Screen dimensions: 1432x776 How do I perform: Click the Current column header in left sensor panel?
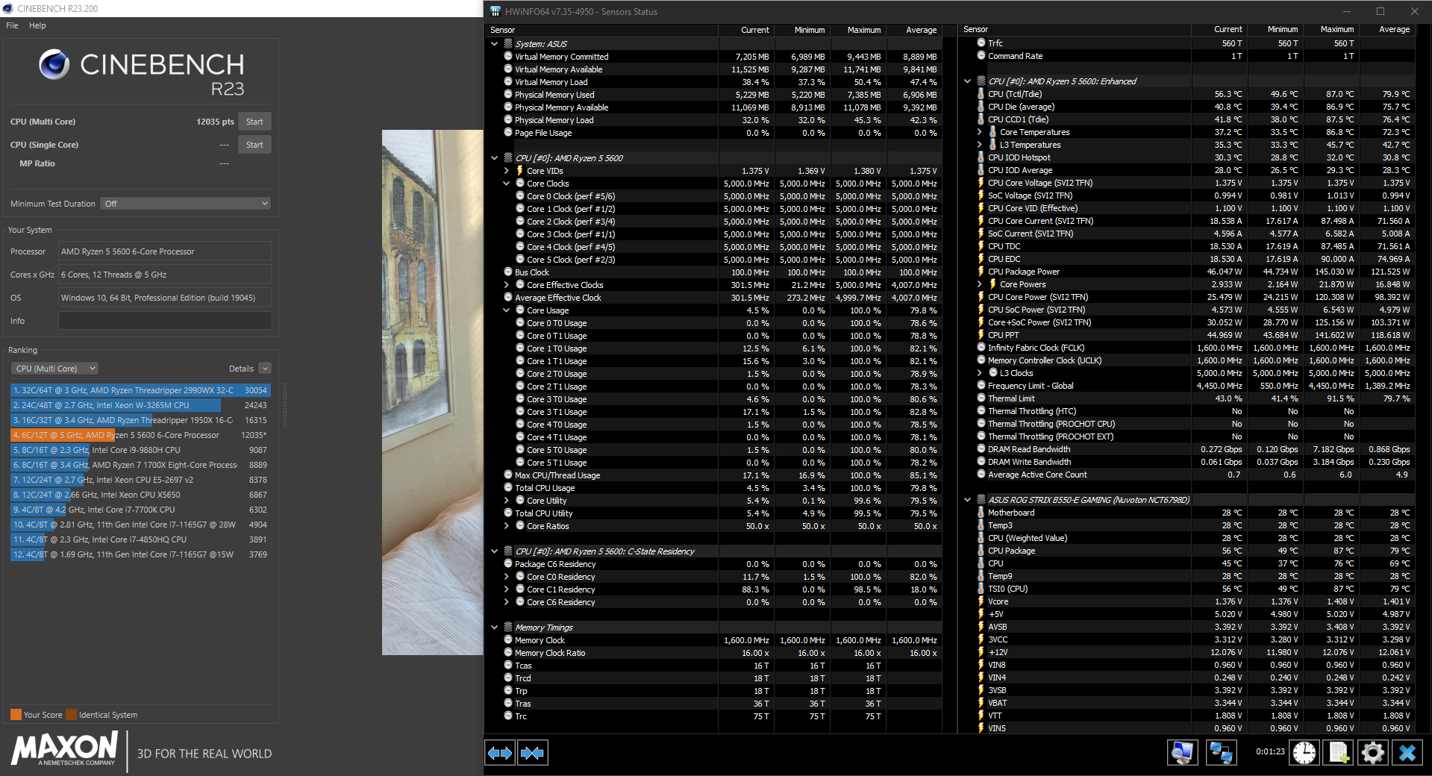point(754,30)
